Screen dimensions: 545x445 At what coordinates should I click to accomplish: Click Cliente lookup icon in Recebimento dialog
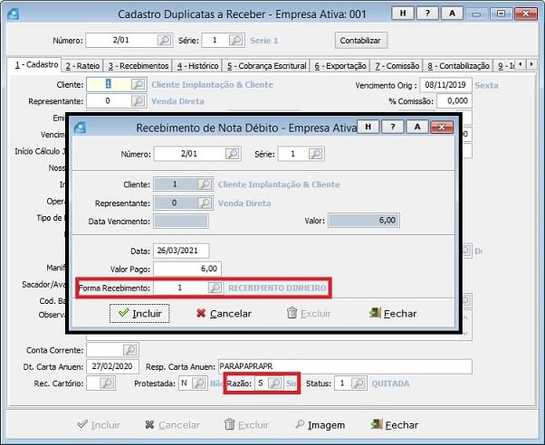205,185
